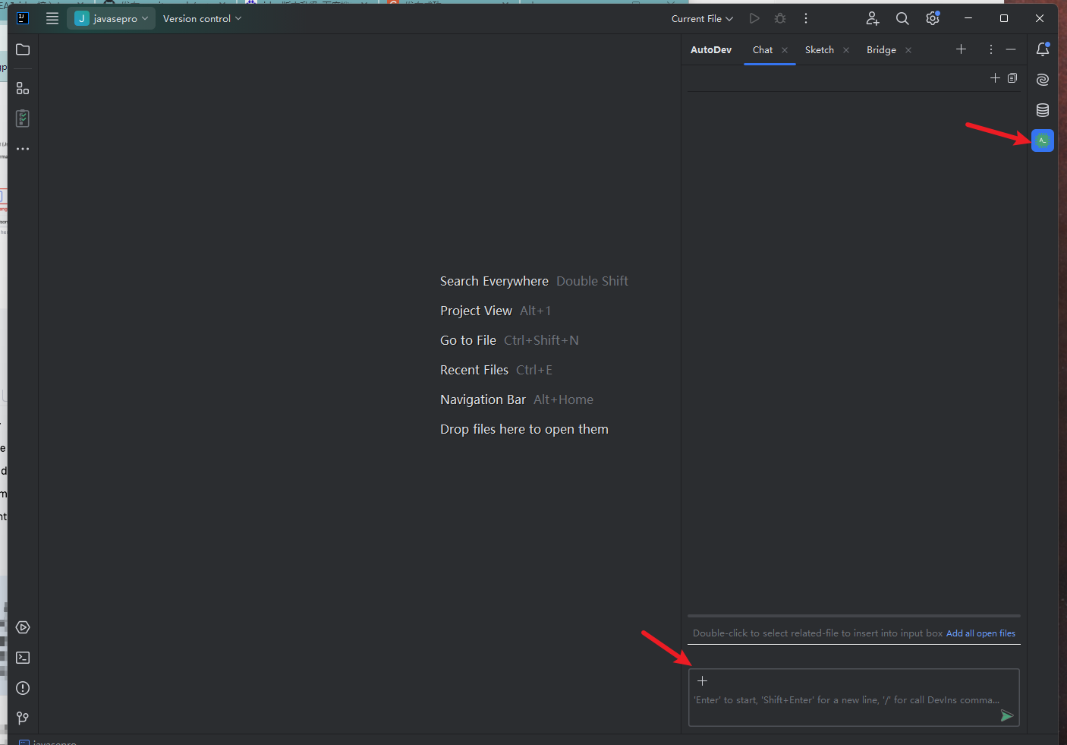Switch to the Bridge tab in AutoDev
1067x745 pixels.
tap(880, 49)
